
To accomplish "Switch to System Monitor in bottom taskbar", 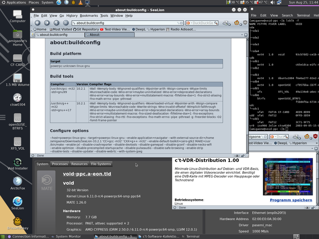I will (66, 237).
